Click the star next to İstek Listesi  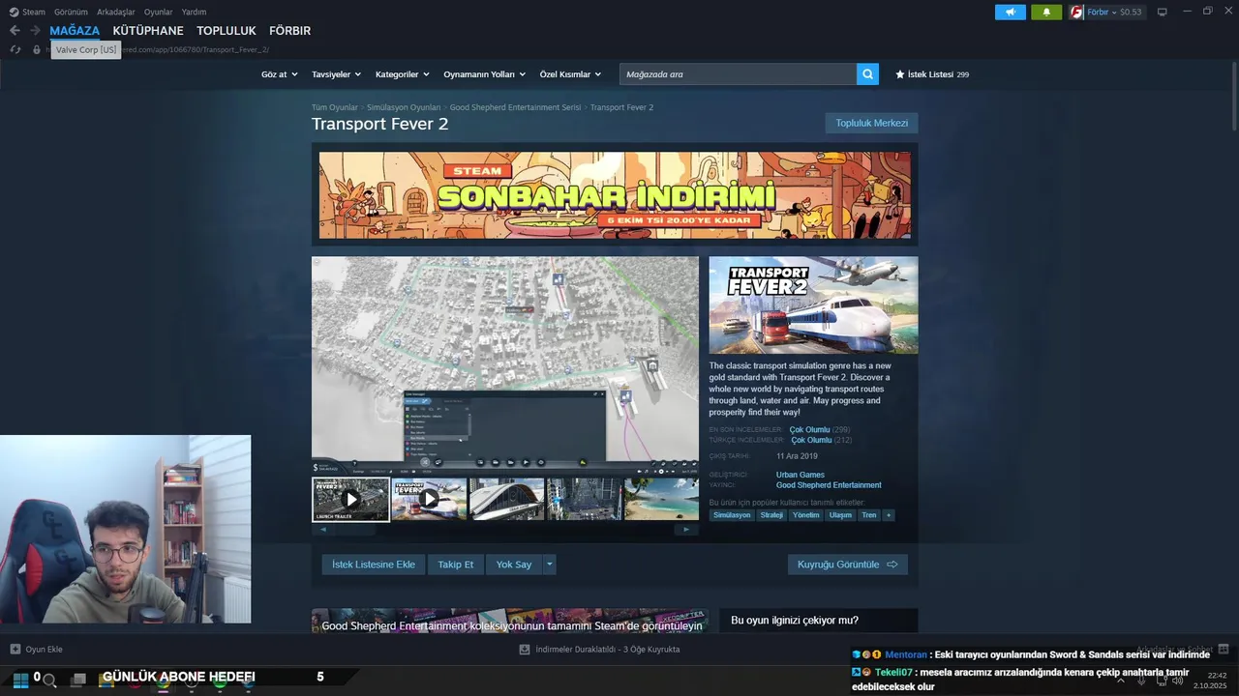pyautogui.click(x=900, y=74)
